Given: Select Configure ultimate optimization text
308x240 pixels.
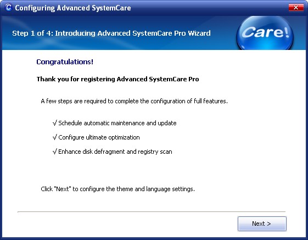Looking at the screenshot, I should [99, 137].
